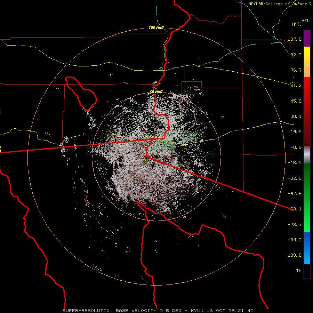Pick the green segment of velocity color bar

[307, 198]
